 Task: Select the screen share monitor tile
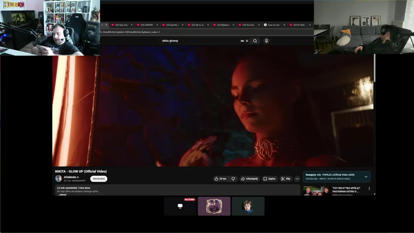[180, 206]
